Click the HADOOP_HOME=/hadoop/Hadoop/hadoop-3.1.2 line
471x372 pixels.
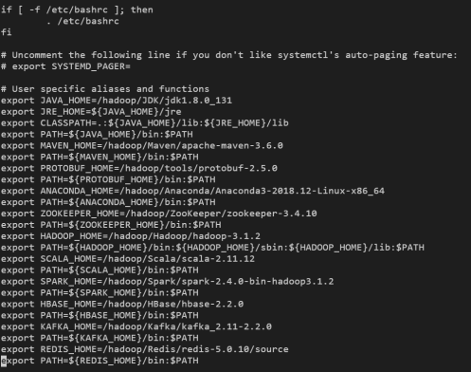[x=131, y=236]
